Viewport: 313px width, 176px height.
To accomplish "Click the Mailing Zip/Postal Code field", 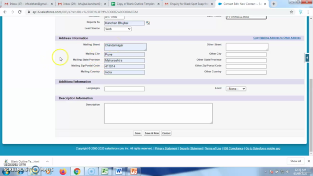I will pyautogui.click(x=124, y=66).
